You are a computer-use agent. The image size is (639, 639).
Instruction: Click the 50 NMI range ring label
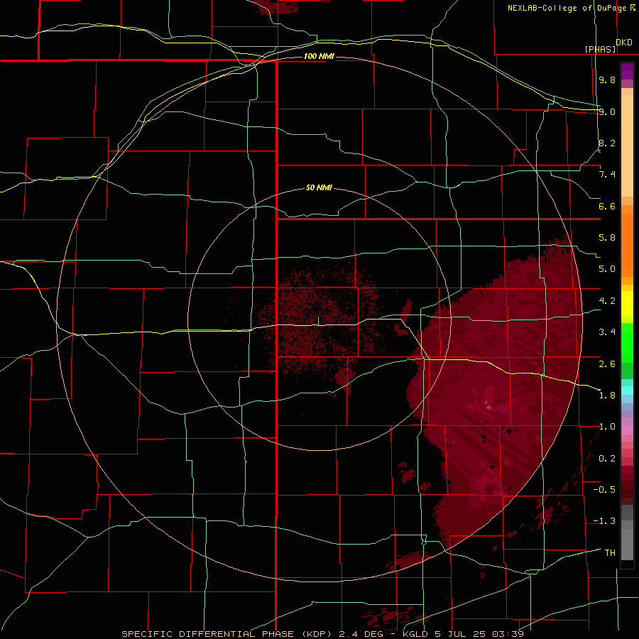pos(319,187)
